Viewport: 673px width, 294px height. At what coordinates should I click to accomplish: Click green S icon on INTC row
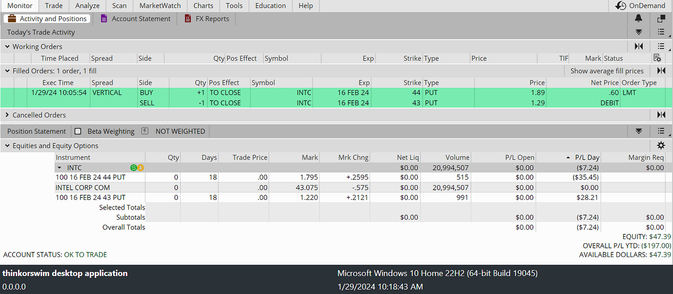134,168
